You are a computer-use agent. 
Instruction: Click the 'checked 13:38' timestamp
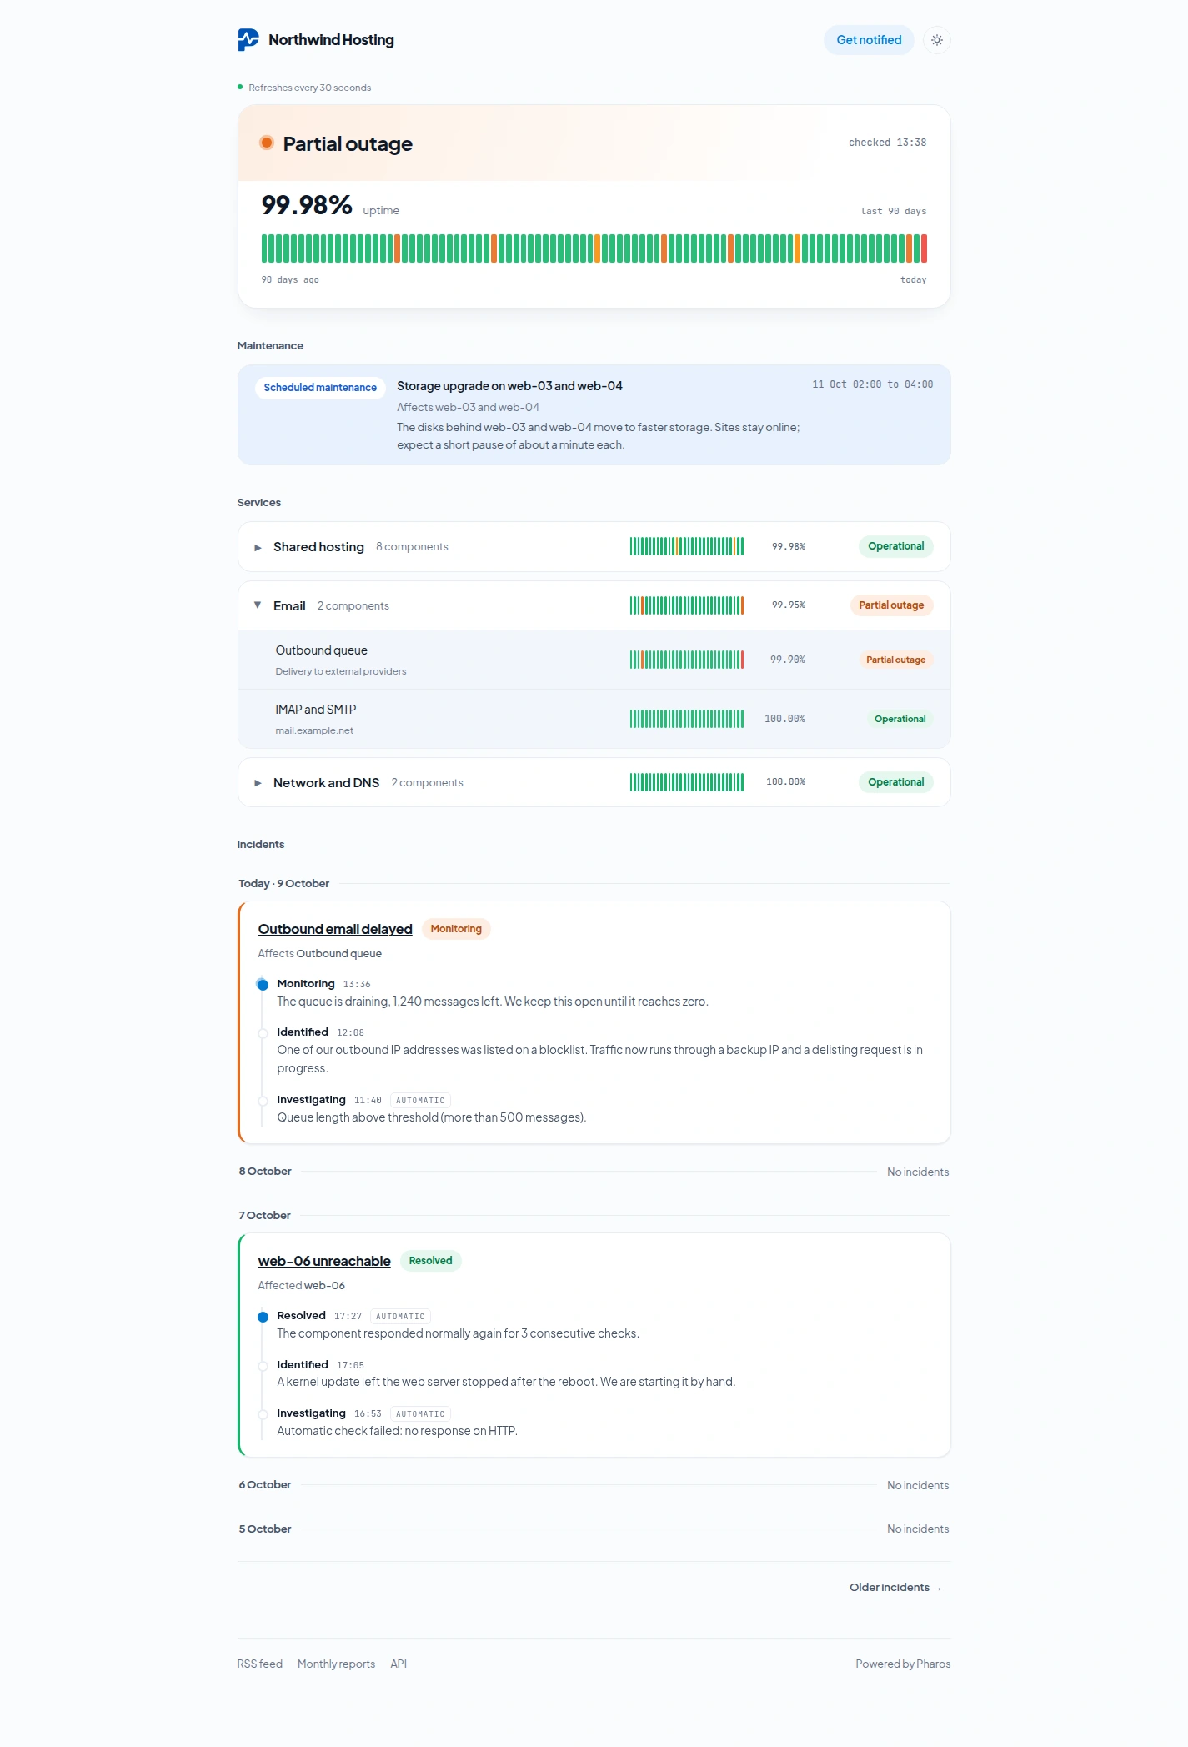coord(887,143)
